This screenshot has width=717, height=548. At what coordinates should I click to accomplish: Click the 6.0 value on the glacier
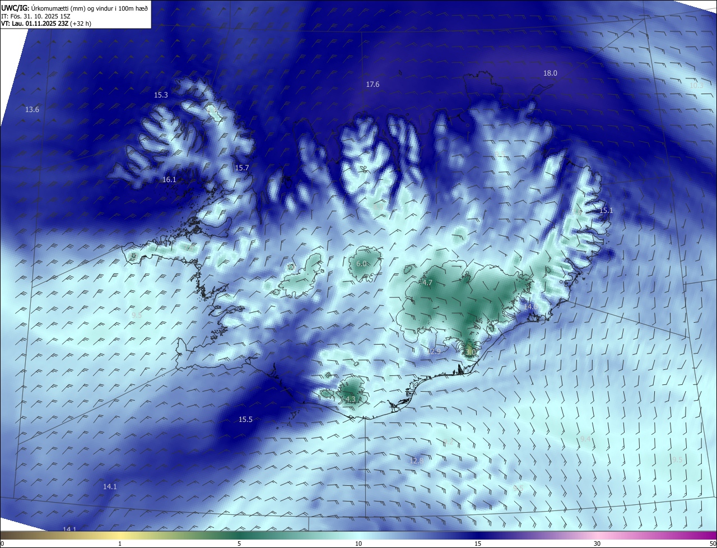coord(361,263)
